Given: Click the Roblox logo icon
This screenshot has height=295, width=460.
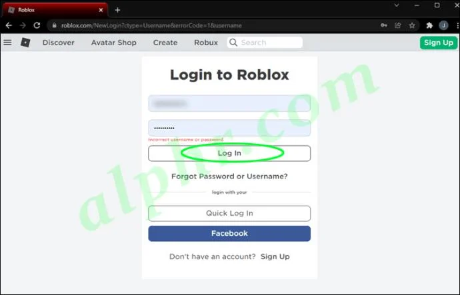Looking at the screenshot, I should 25,43.
